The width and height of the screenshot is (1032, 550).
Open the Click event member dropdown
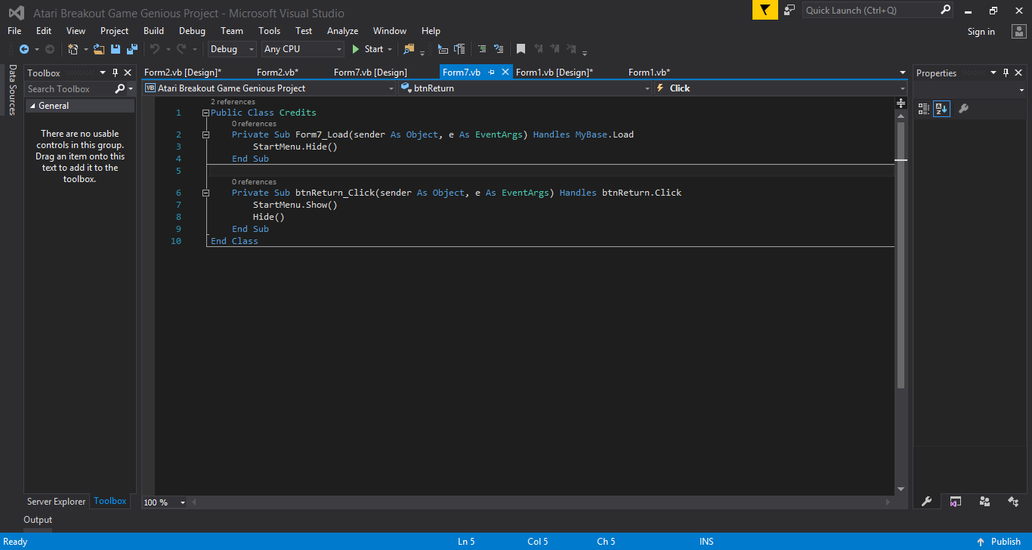pyautogui.click(x=780, y=88)
